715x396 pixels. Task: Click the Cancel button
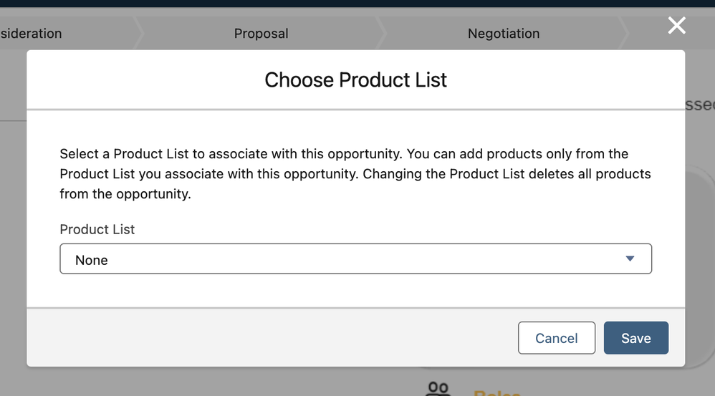click(557, 338)
